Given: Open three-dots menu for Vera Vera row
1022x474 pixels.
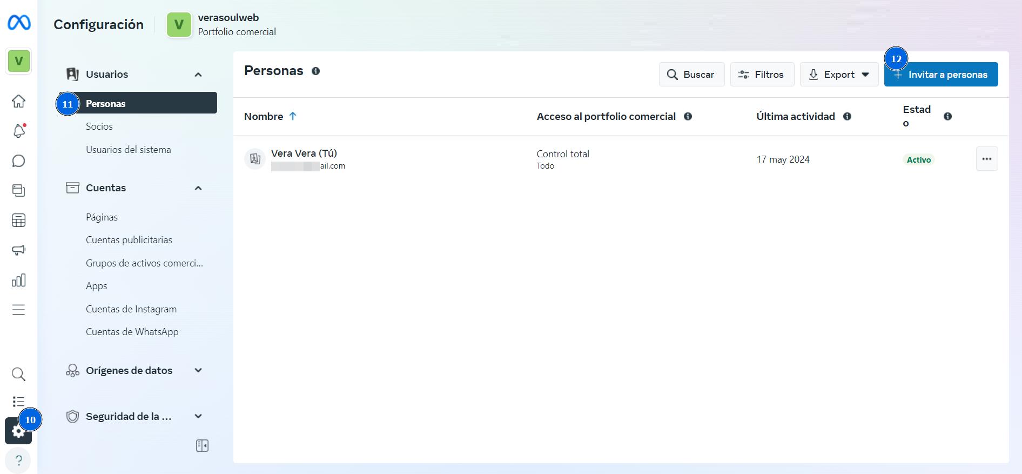Looking at the screenshot, I should click(x=987, y=159).
